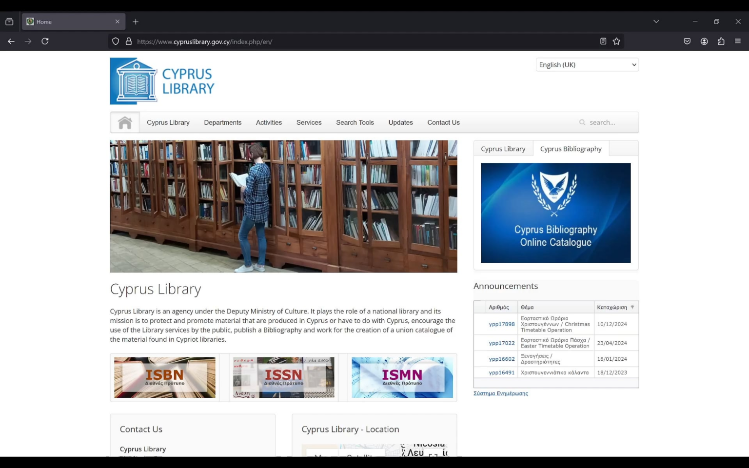Open announcement ypp16491
749x468 pixels.
pyautogui.click(x=502, y=372)
